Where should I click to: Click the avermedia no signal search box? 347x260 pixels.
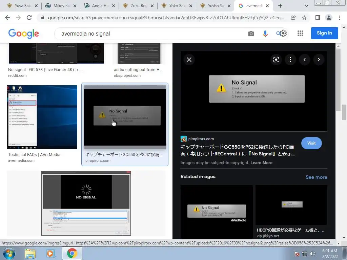[150, 34]
